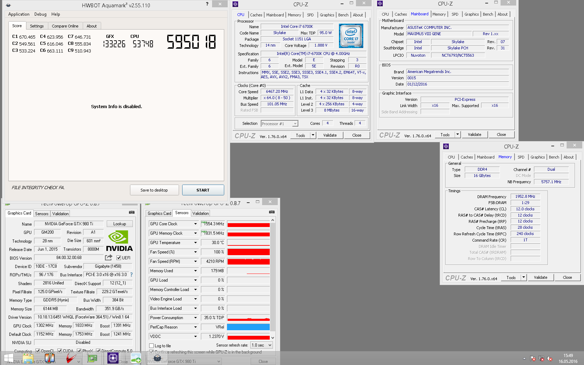Viewport: 584px width, 365px height.
Task: Open the Bench tab in CPU-Z Mainboard window
Action: point(488,14)
